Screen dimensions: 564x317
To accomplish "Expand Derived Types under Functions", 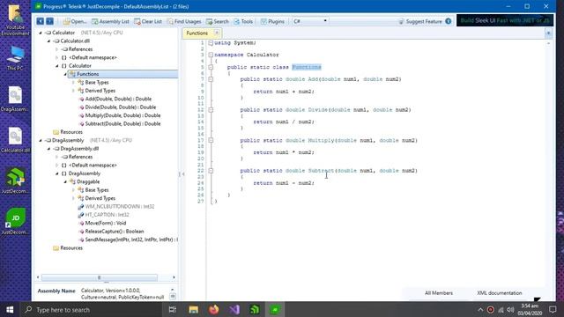I will coord(73,91).
